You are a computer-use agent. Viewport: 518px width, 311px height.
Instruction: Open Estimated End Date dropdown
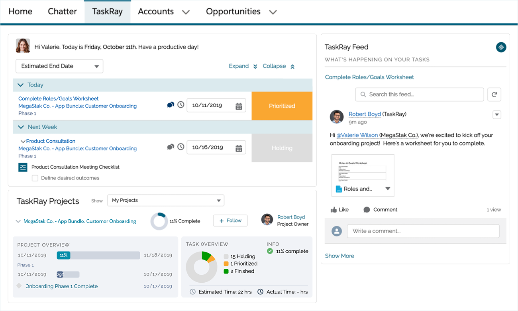pyautogui.click(x=59, y=66)
